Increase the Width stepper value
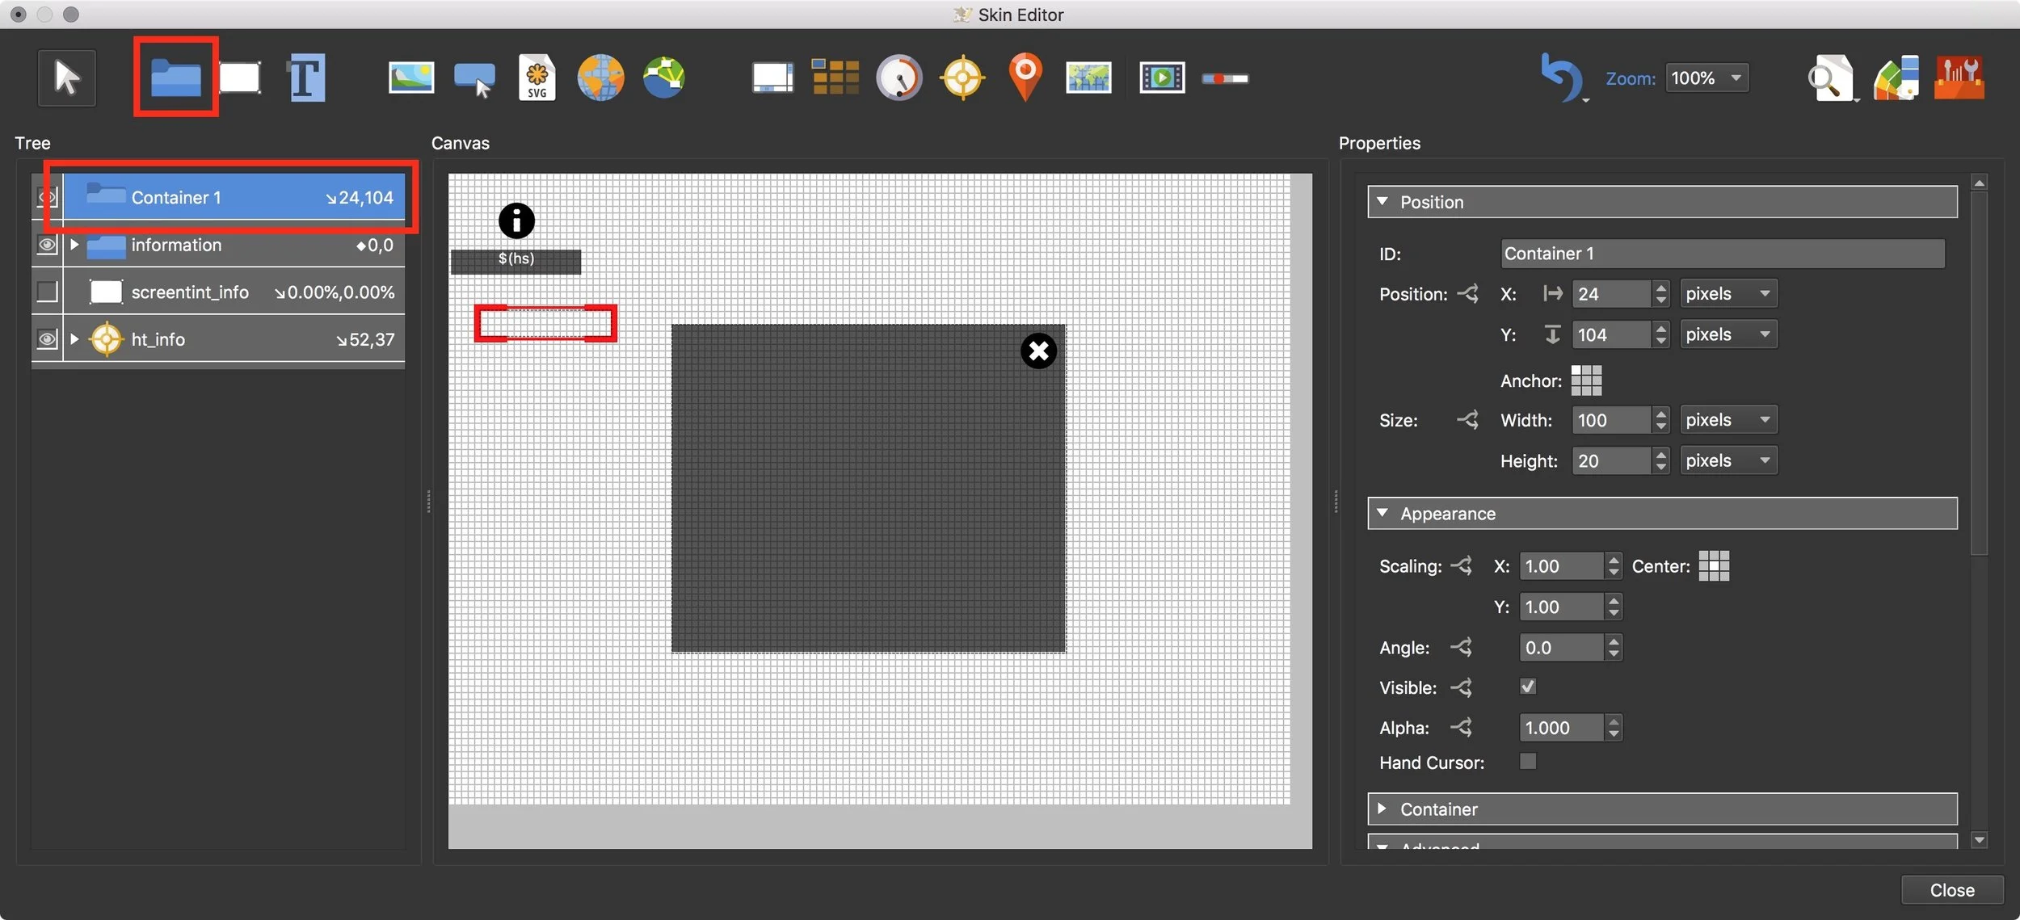2020x920 pixels. pos(1660,414)
